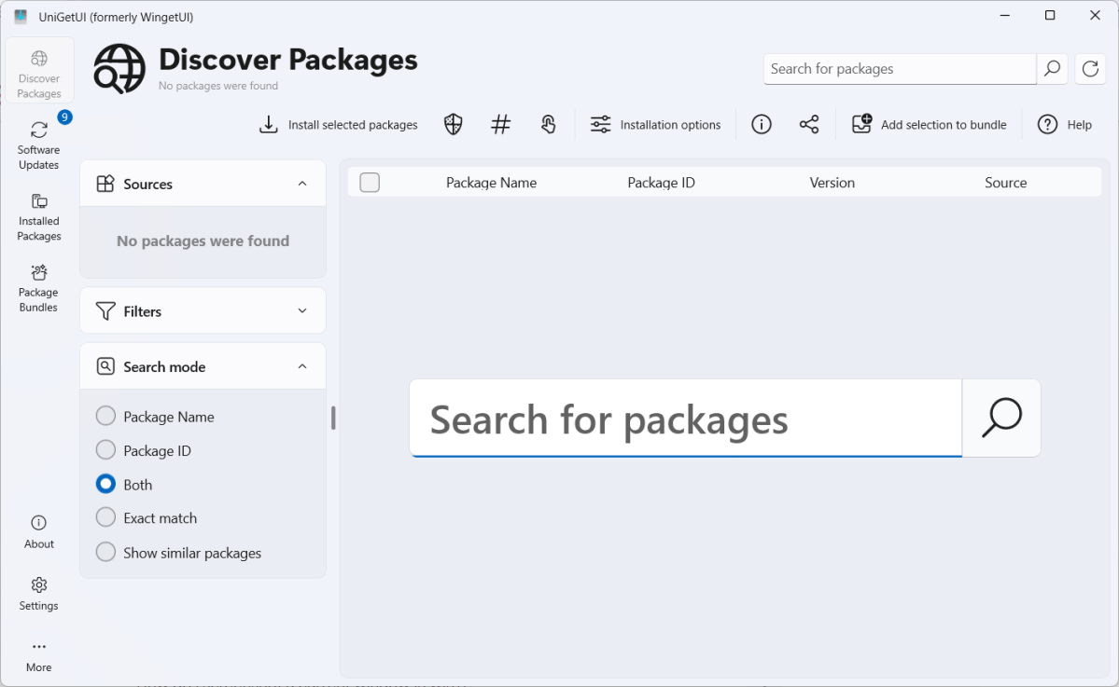
Task: Collapse the Sources panel chevron
Action: point(302,184)
